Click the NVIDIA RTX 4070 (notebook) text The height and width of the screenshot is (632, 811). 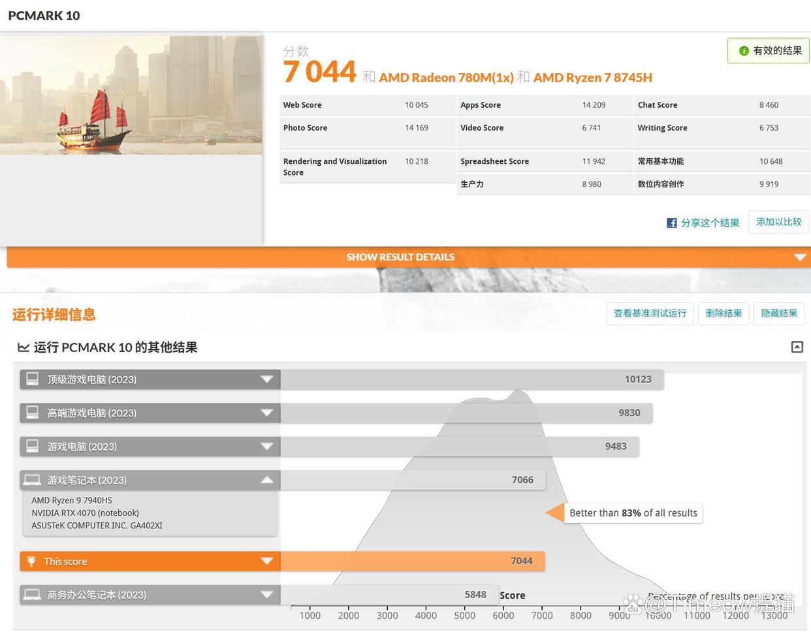pos(85,513)
